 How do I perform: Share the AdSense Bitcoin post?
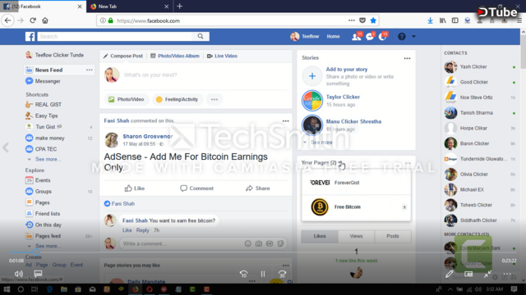pyautogui.click(x=257, y=188)
